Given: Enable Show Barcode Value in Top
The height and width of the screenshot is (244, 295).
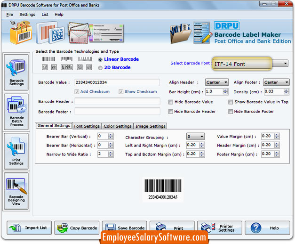Looking at the screenshot, I should click(231, 102).
